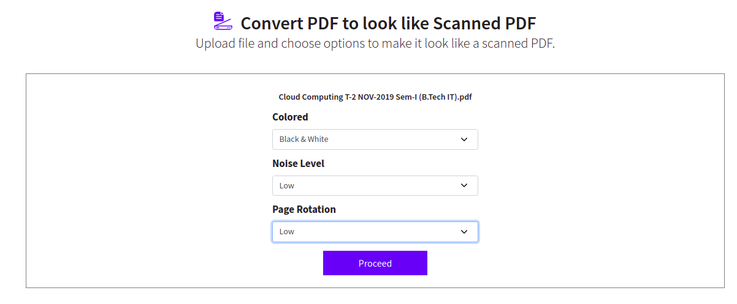Click the 'Noise Level' field label
The width and height of the screenshot is (737, 304).
(x=298, y=163)
